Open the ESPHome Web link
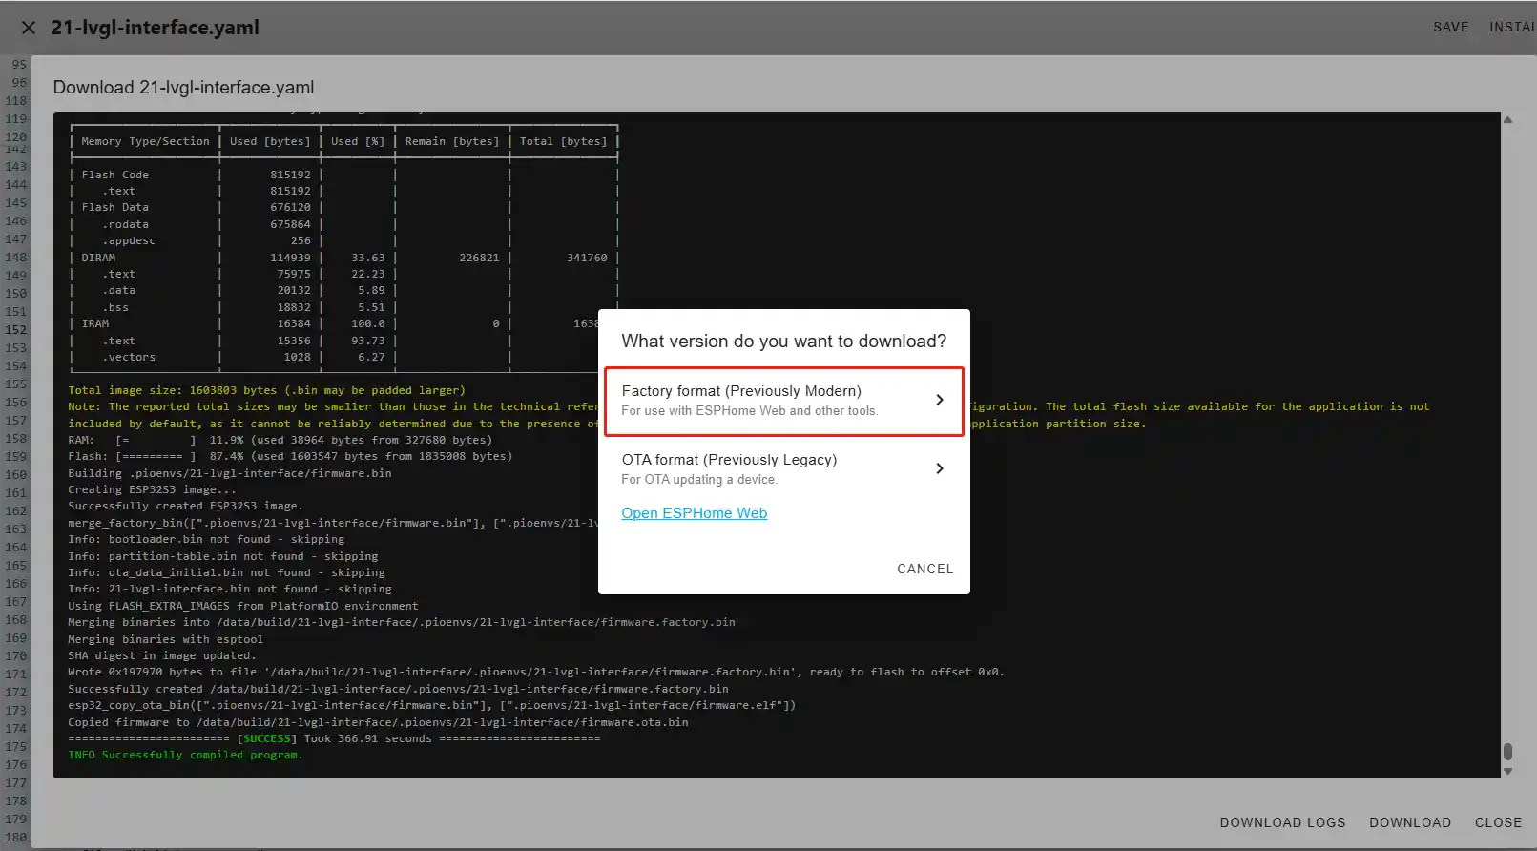 point(694,513)
